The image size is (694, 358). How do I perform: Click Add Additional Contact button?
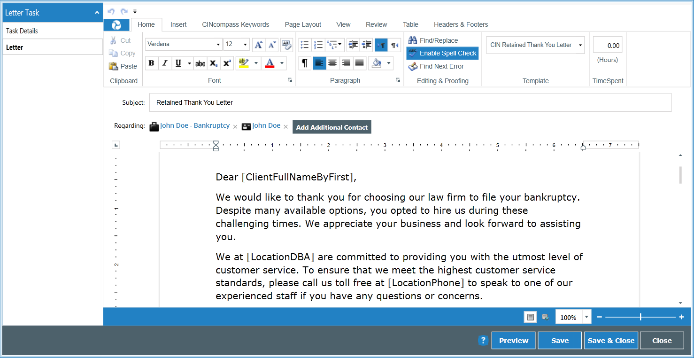[x=332, y=127]
